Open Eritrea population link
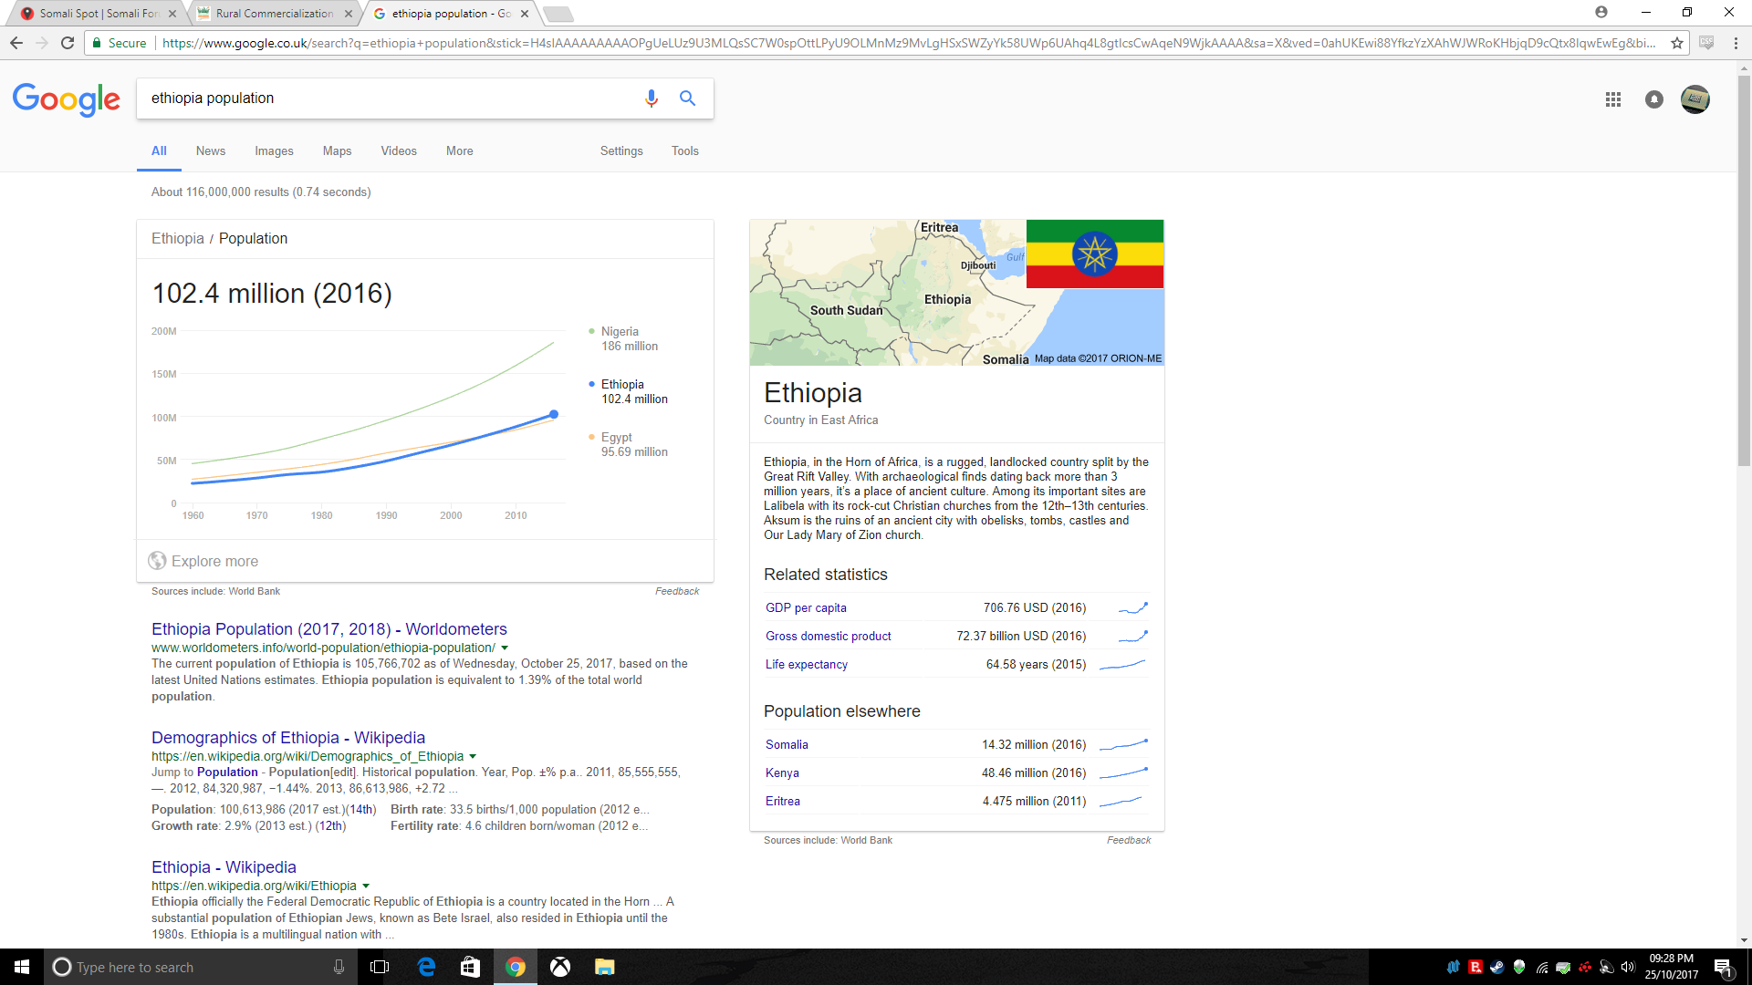1752x985 pixels. (782, 802)
